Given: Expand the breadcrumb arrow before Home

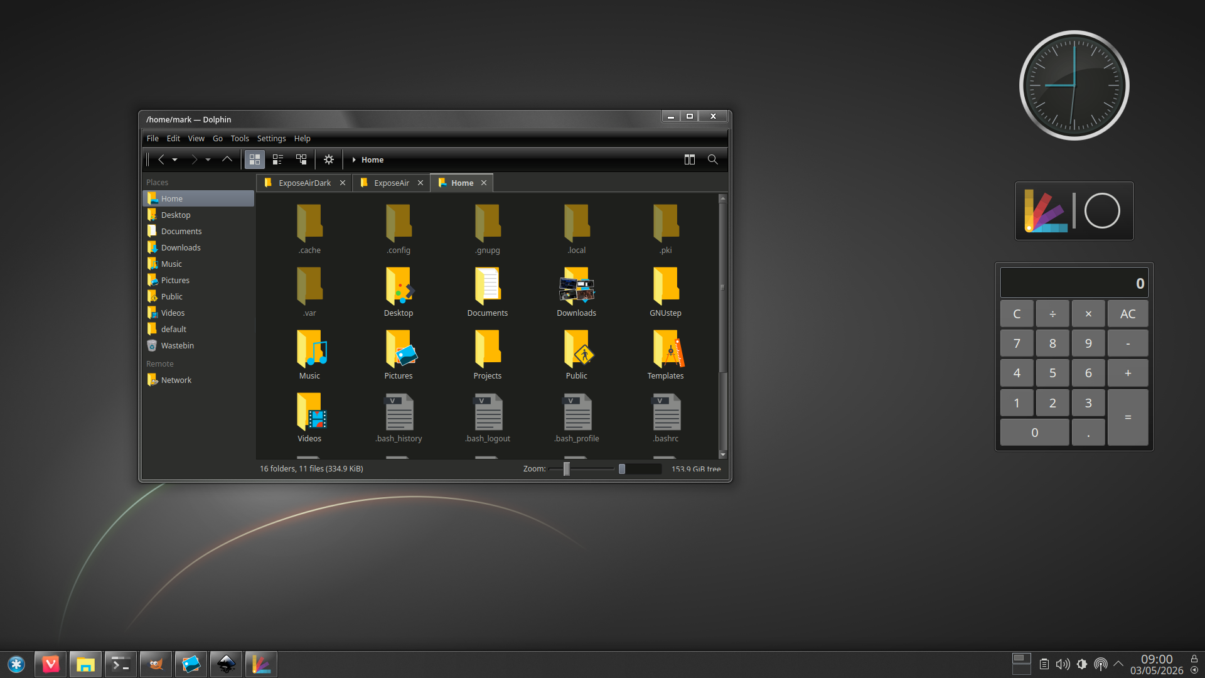Looking at the screenshot, I should point(354,160).
